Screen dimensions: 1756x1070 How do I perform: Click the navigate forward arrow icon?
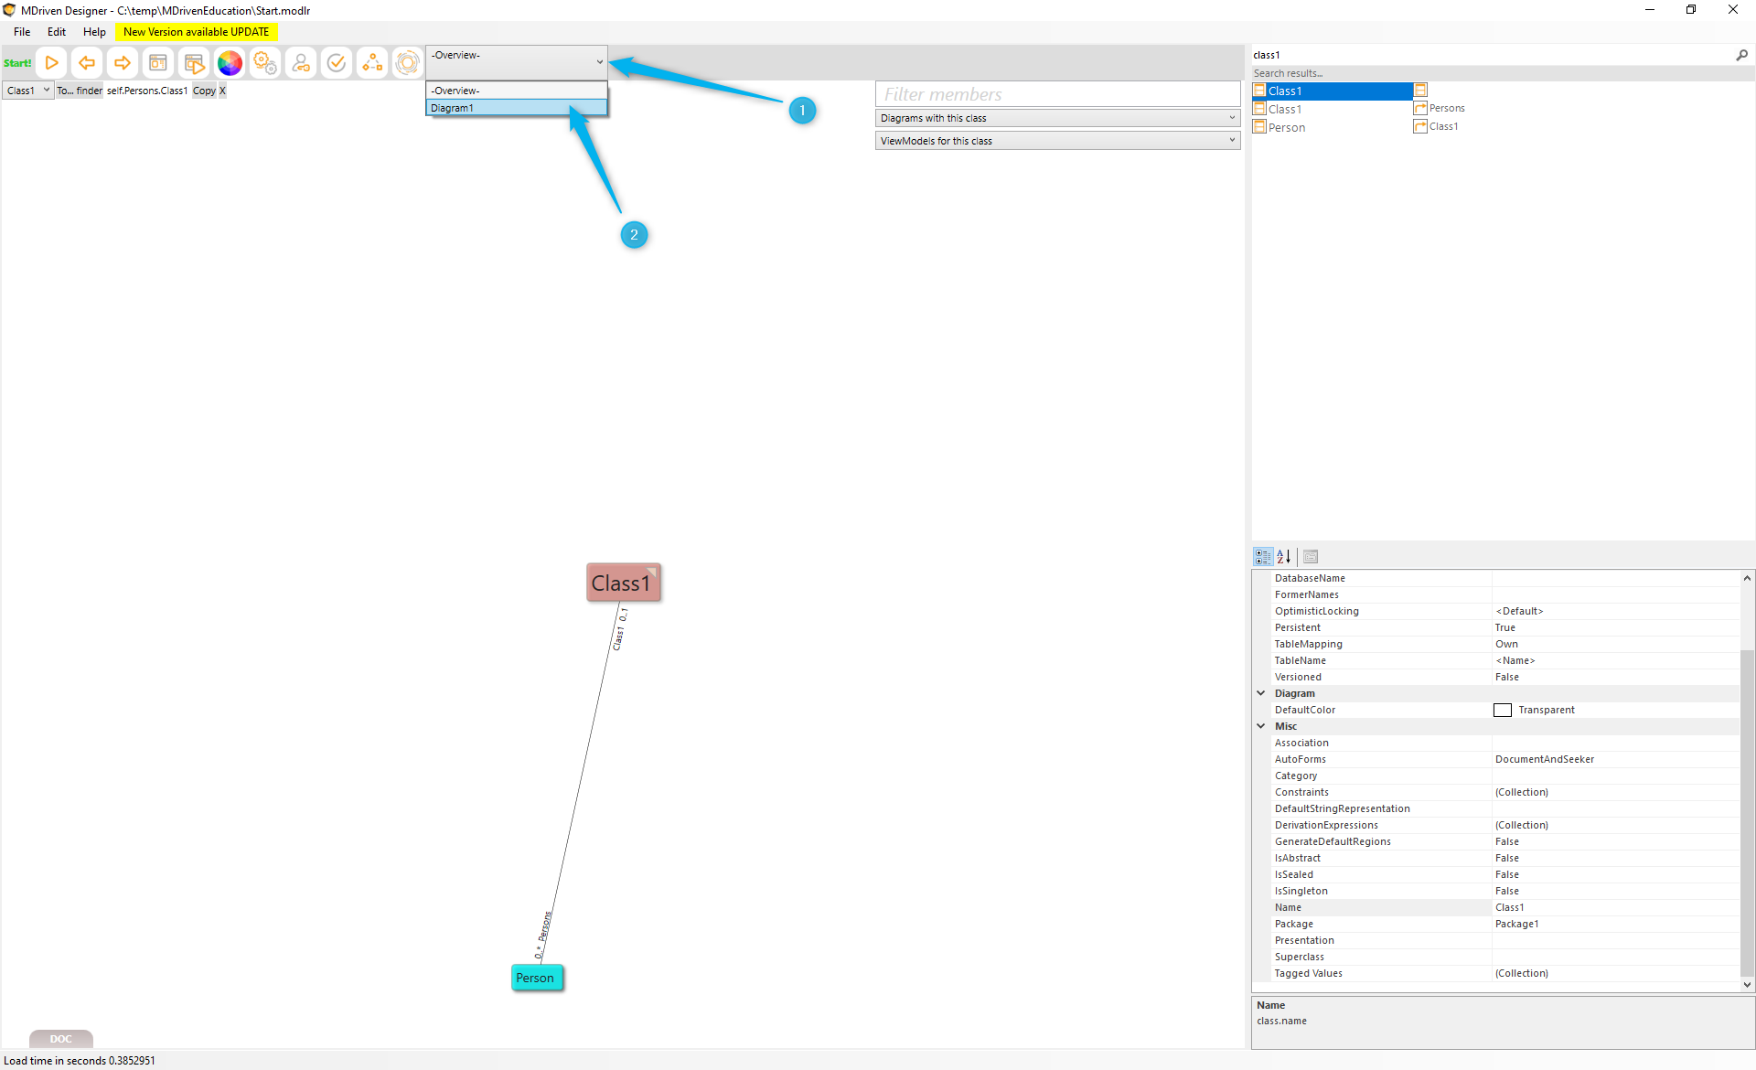[122, 63]
